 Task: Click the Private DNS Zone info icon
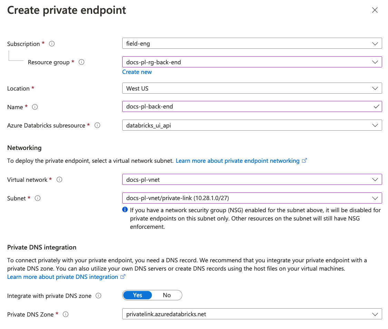66,314
